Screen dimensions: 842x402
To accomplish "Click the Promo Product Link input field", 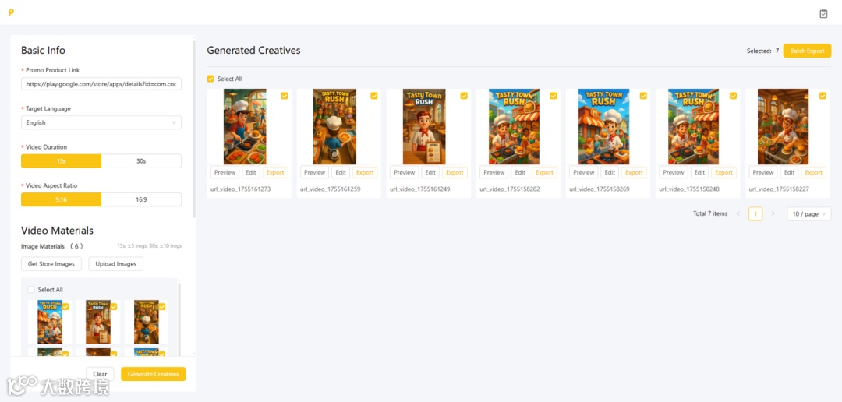I will point(101,84).
